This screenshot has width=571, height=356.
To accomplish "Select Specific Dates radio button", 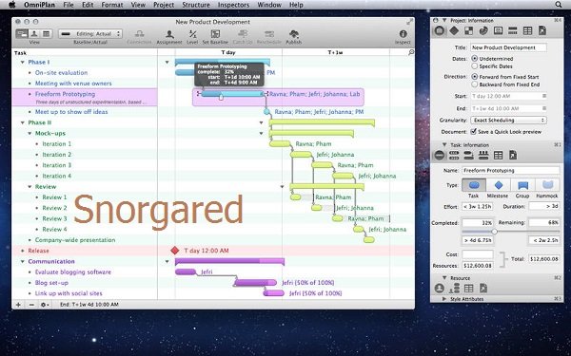I will [x=475, y=66].
